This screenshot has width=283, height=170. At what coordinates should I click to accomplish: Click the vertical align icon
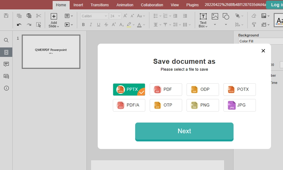[165, 25]
